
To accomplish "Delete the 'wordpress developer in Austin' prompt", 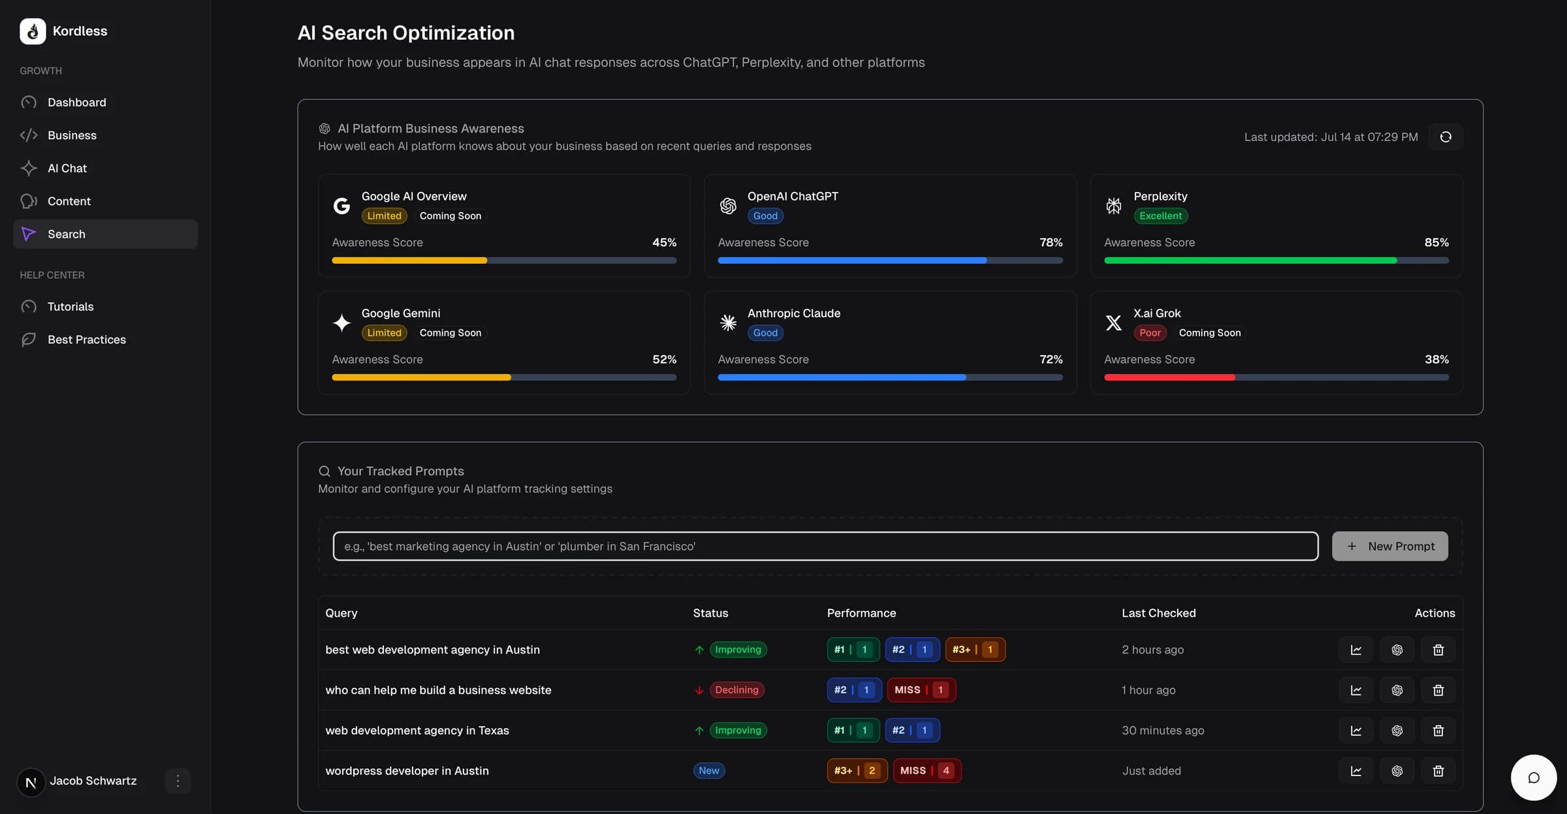I will click(x=1438, y=771).
